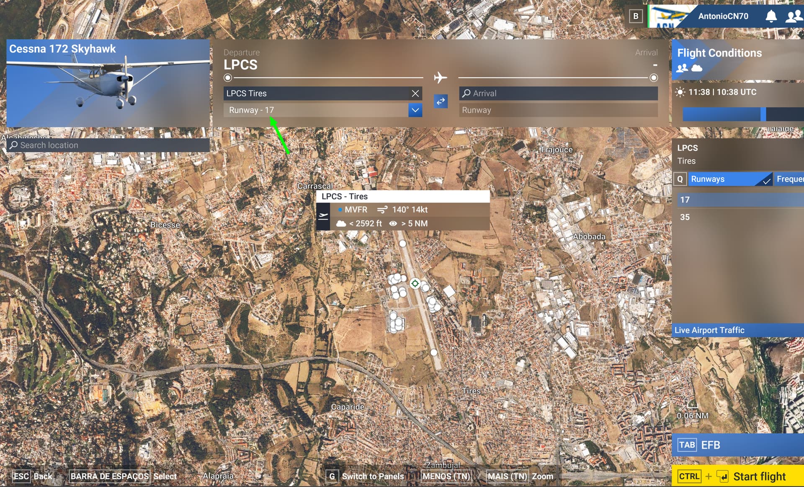804x487 pixels.
Task: Expand the Runway - 17 dropdown
Action: [415, 110]
